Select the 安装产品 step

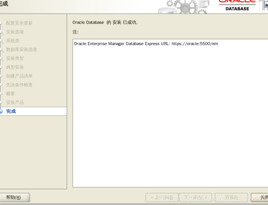point(15,102)
